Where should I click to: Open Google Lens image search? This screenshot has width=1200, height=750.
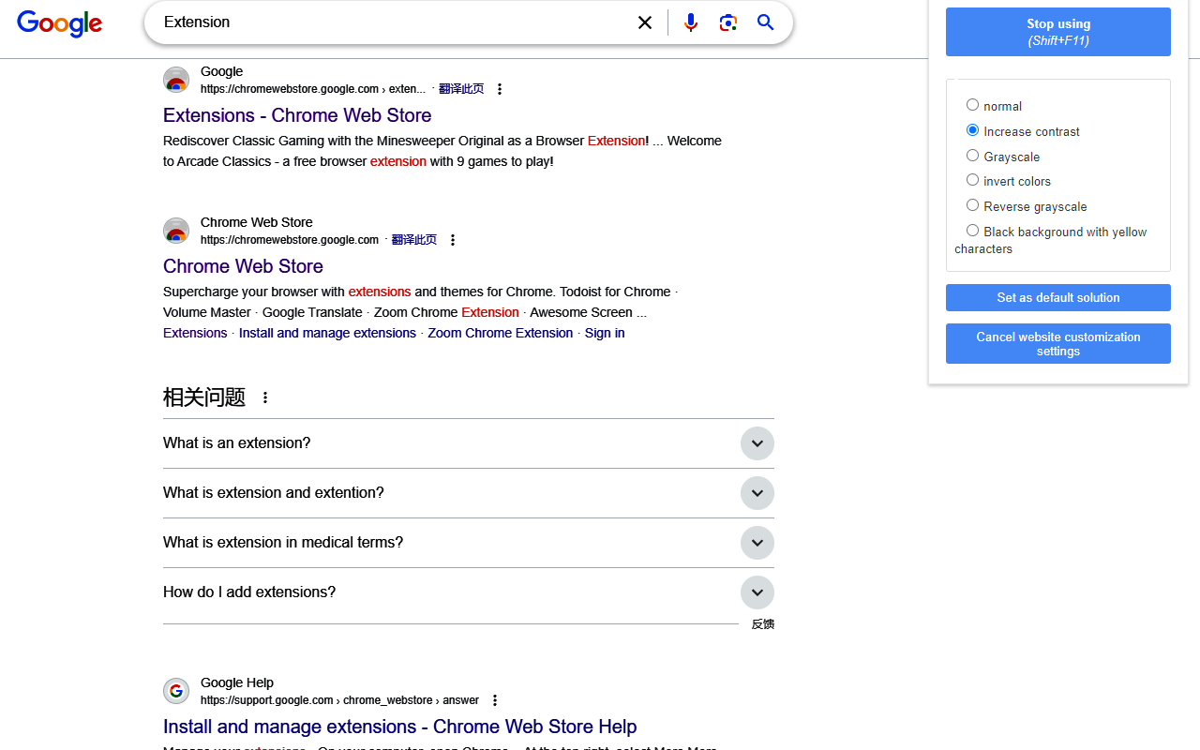tap(728, 22)
